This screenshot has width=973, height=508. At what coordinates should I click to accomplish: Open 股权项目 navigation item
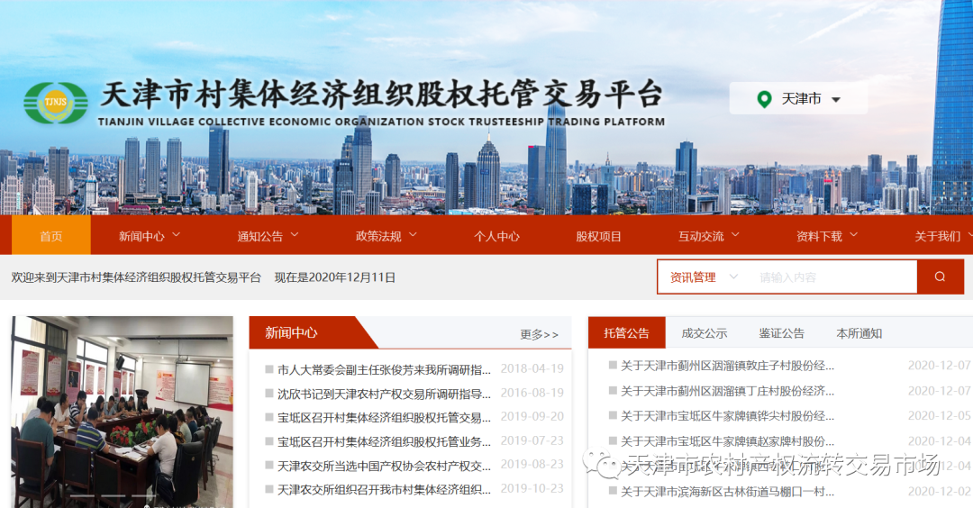click(x=598, y=236)
